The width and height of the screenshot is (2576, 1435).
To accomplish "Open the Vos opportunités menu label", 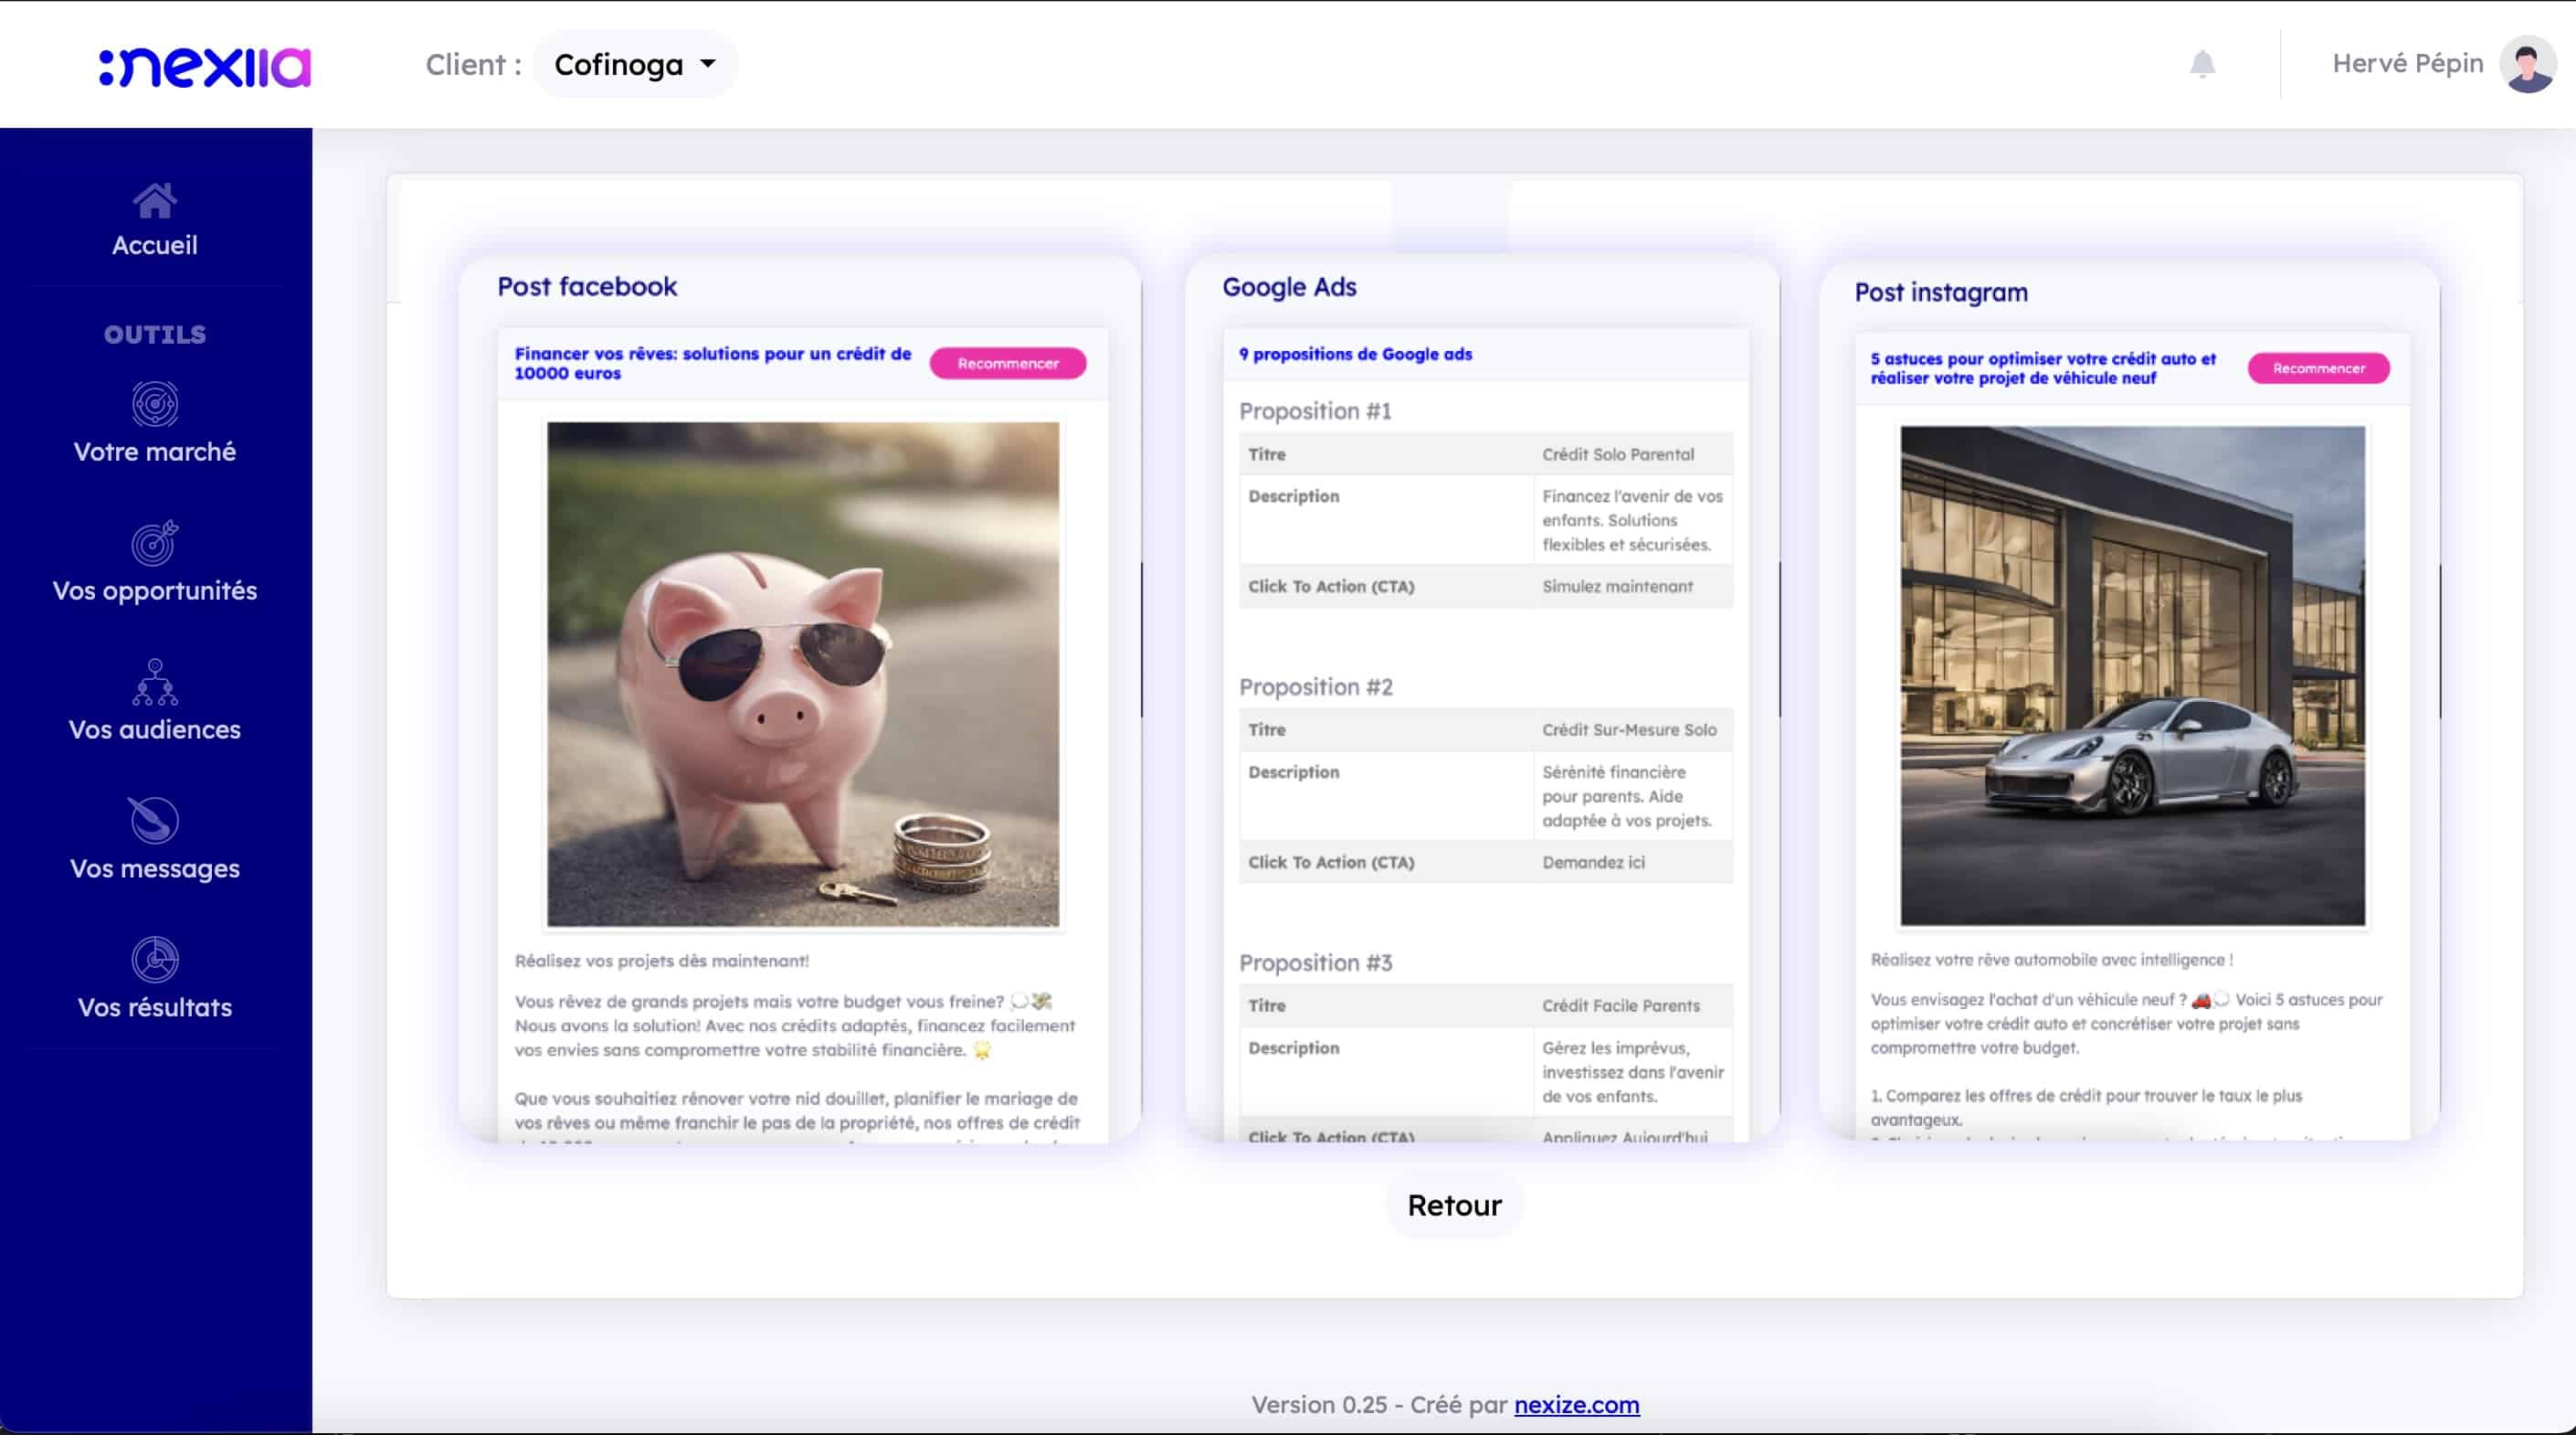I will click(155, 590).
